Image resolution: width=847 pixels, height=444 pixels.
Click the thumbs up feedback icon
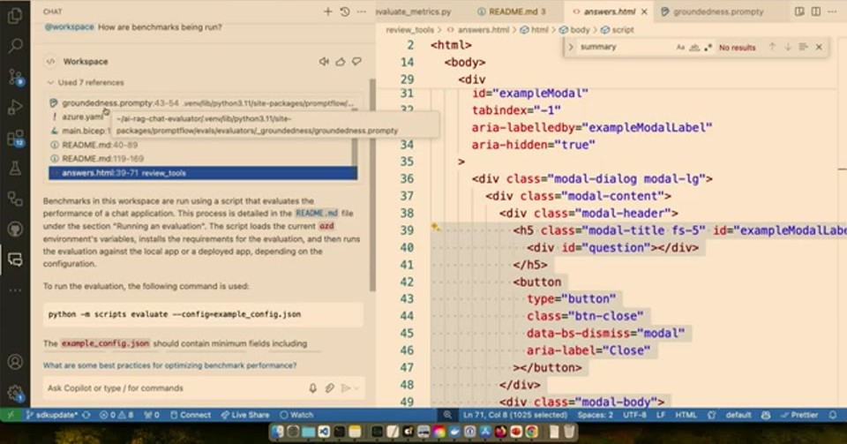click(341, 62)
